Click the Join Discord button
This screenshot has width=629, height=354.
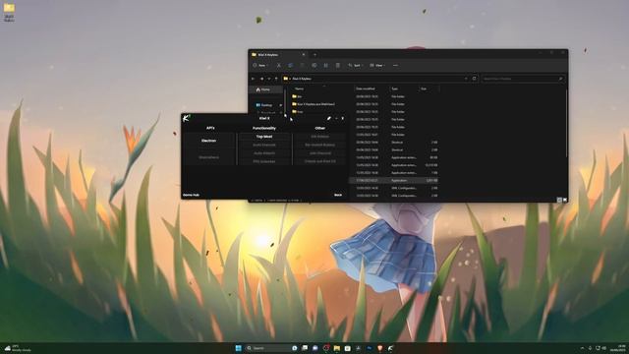tap(319, 153)
